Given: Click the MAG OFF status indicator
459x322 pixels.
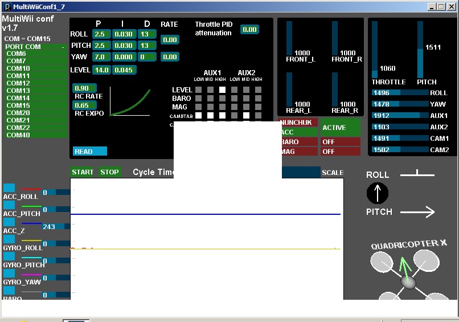Looking at the screenshot, I should [341, 152].
